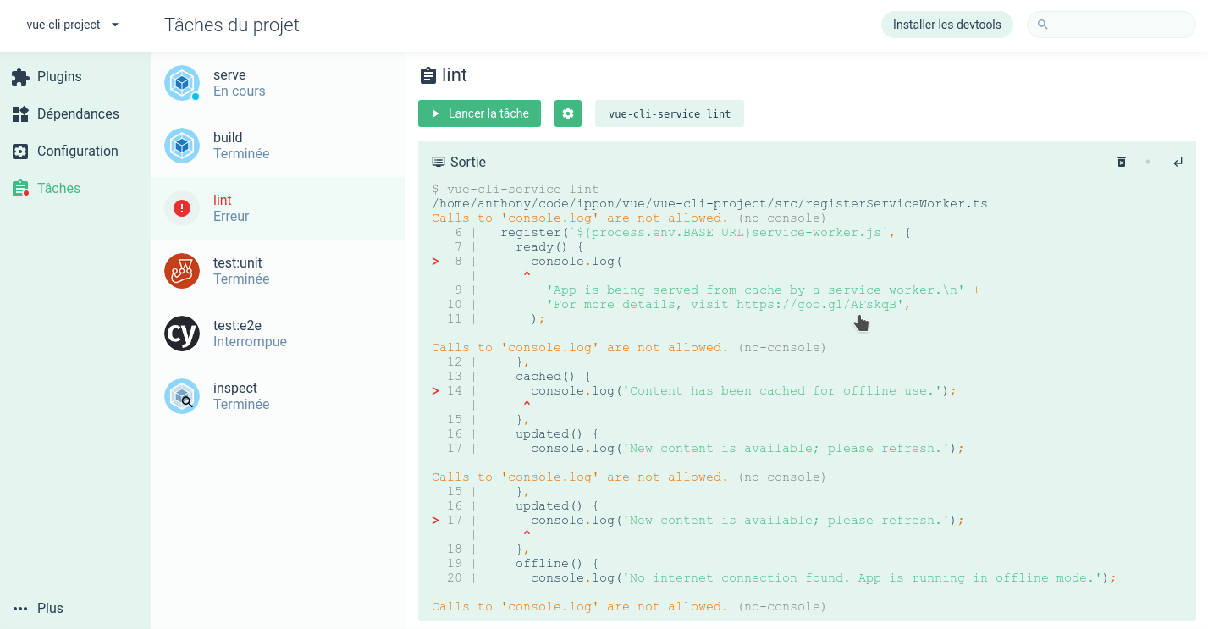Click the inspect task magnifier icon
This screenshot has width=1208, height=629.
pos(181,396)
